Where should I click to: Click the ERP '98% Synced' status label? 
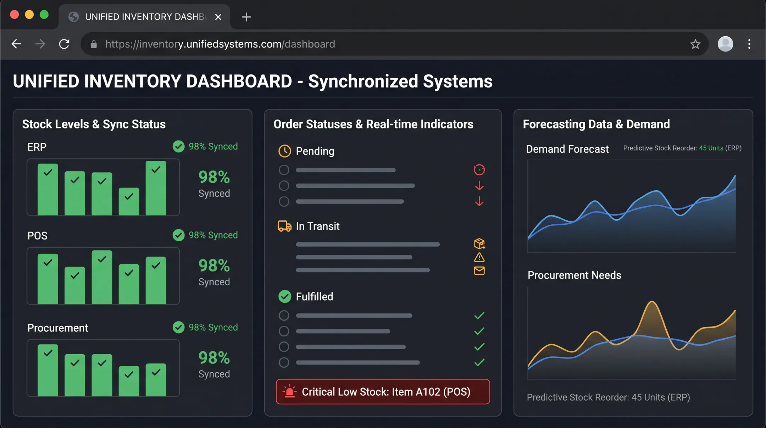[213, 146]
